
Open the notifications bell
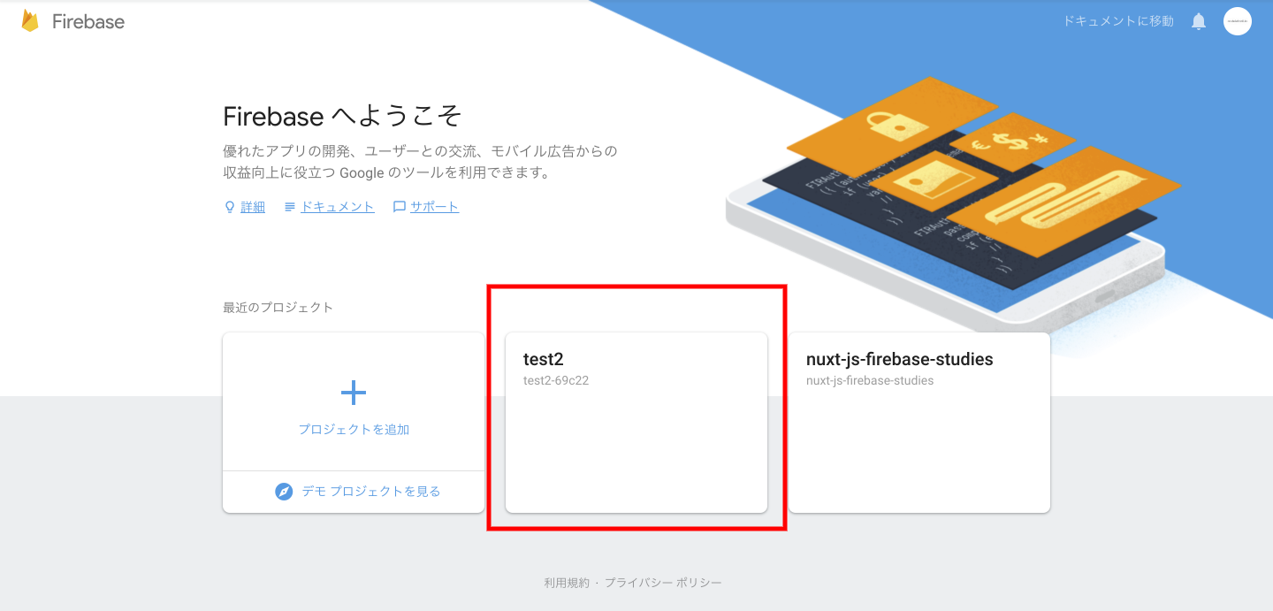(x=1199, y=21)
